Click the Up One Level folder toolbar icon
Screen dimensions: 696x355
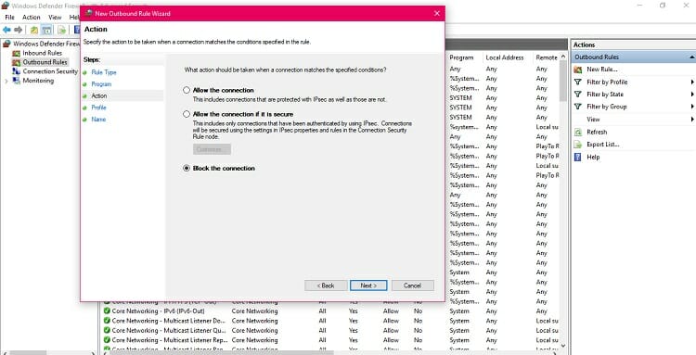point(34,30)
